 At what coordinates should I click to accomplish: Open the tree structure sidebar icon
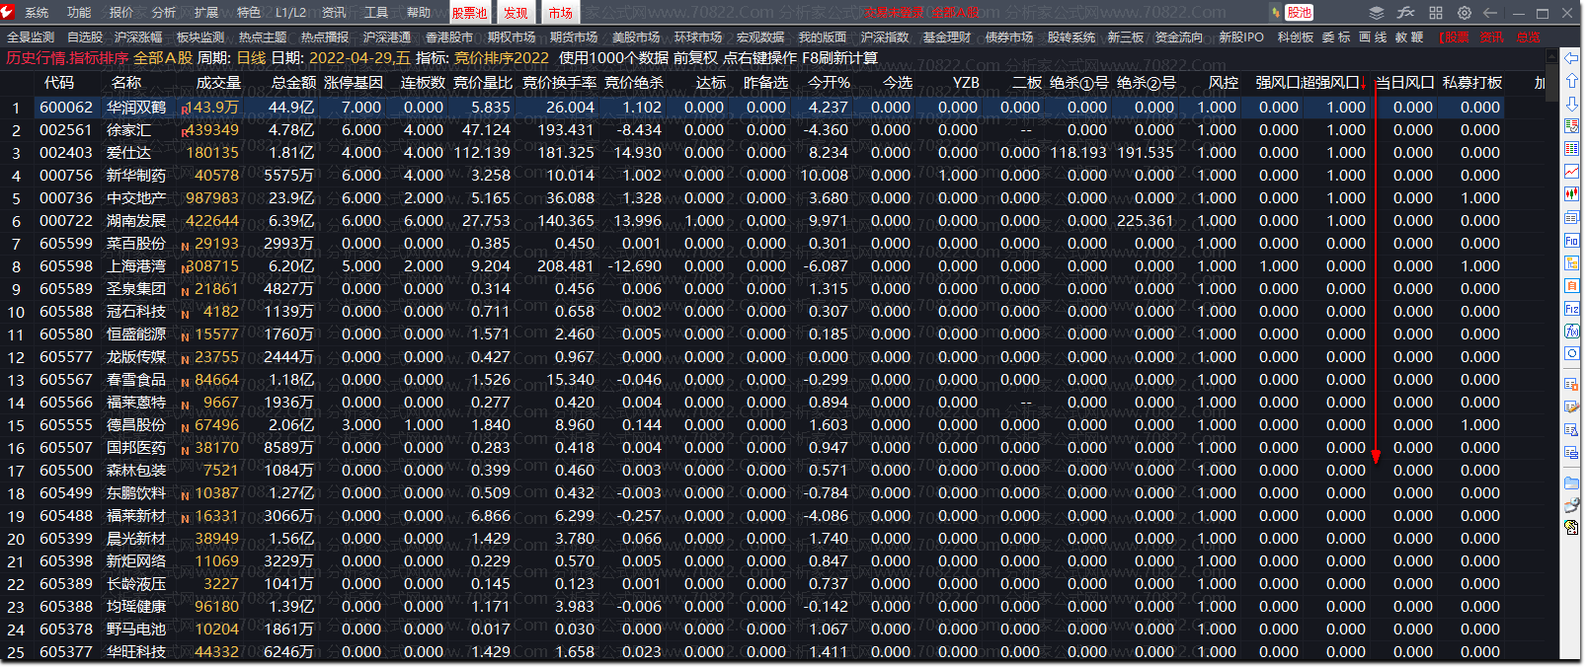click(x=1571, y=262)
